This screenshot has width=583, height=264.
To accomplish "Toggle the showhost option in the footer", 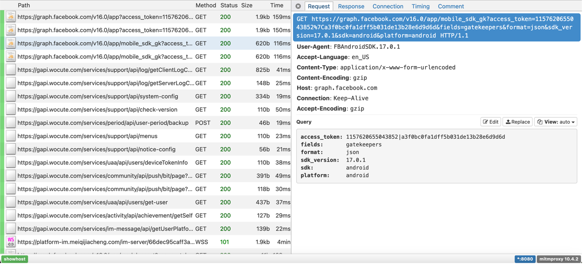I will [15, 259].
